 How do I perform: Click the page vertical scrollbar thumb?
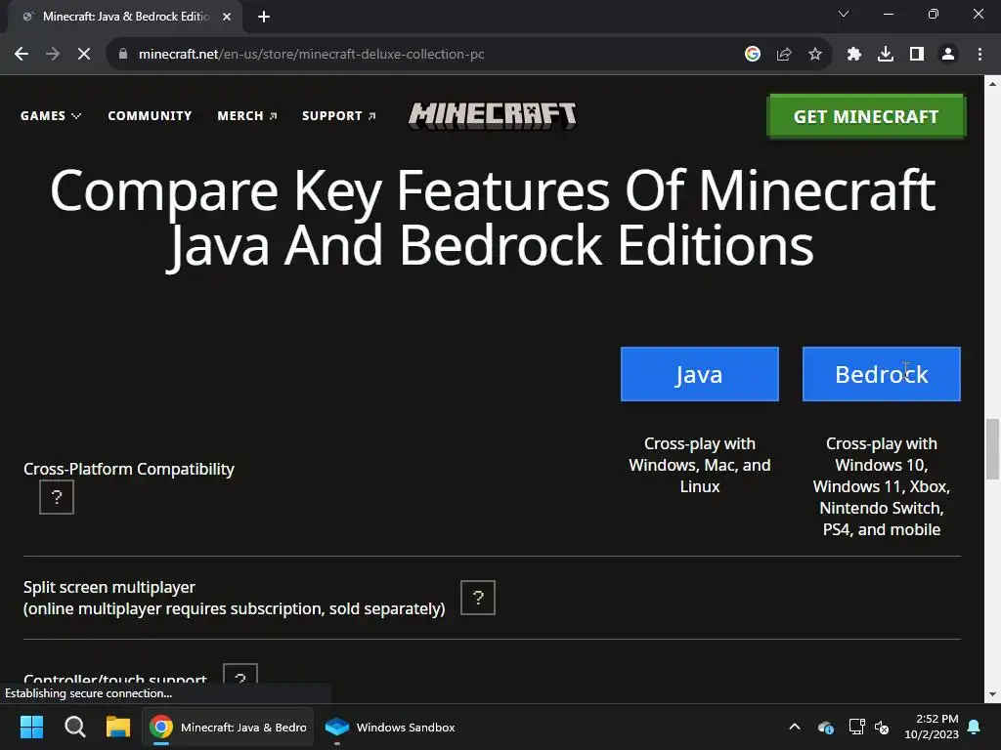click(993, 448)
